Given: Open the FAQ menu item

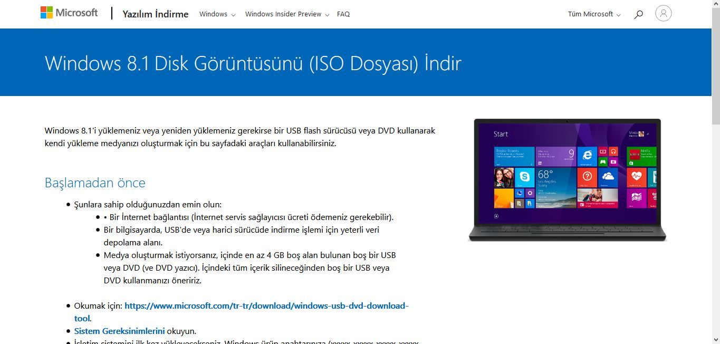Looking at the screenshot, I should (x=343, y=14).
